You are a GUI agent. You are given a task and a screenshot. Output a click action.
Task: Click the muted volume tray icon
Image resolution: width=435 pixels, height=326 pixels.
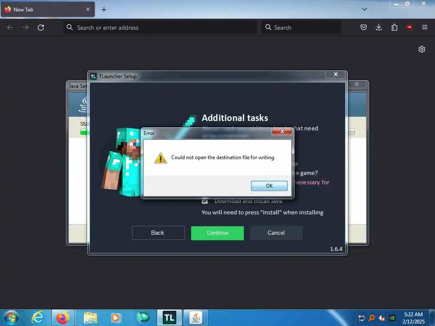coord(382,318)
